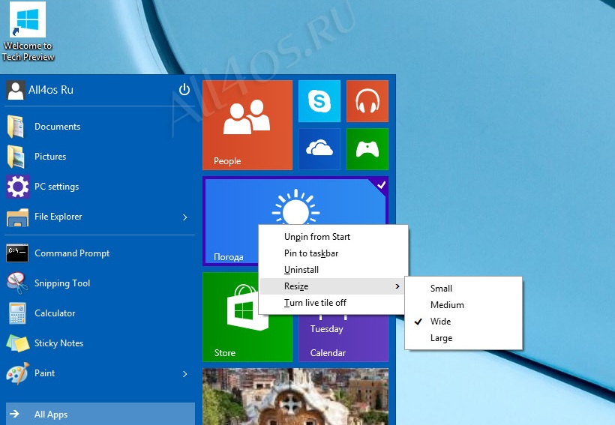The image size is (615, 425).
Task: Choose Small tile size
Action: click(463, 289)
